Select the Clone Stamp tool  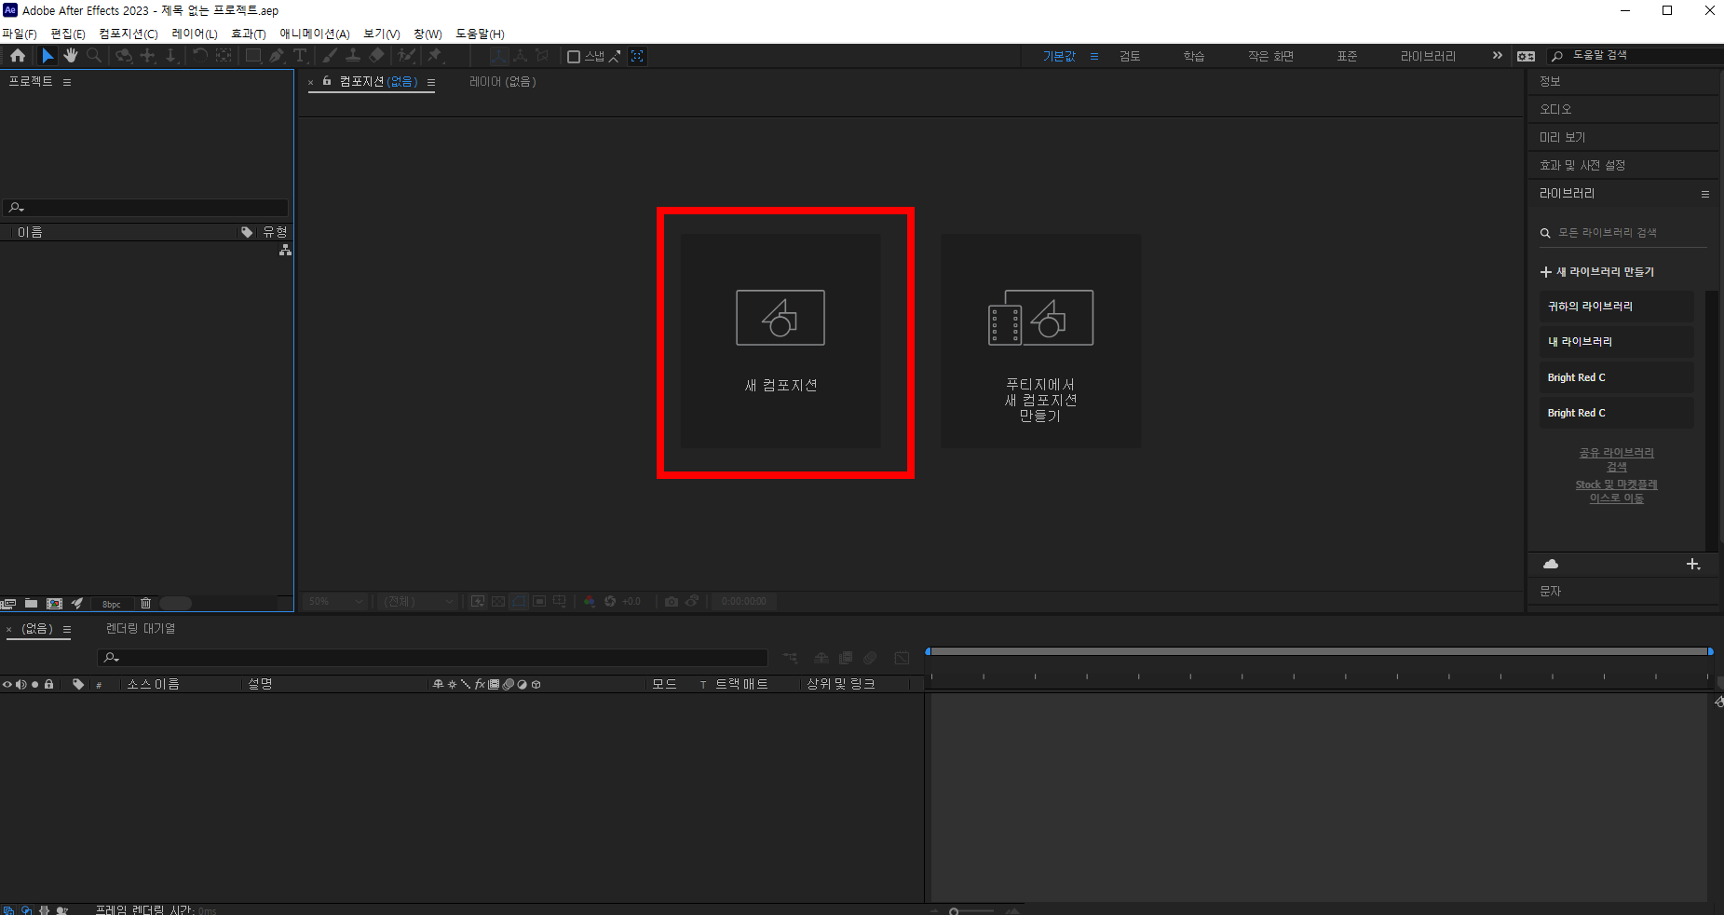click(353, 56)
